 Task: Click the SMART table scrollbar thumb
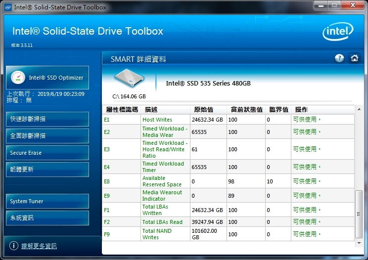coord(359,214)
